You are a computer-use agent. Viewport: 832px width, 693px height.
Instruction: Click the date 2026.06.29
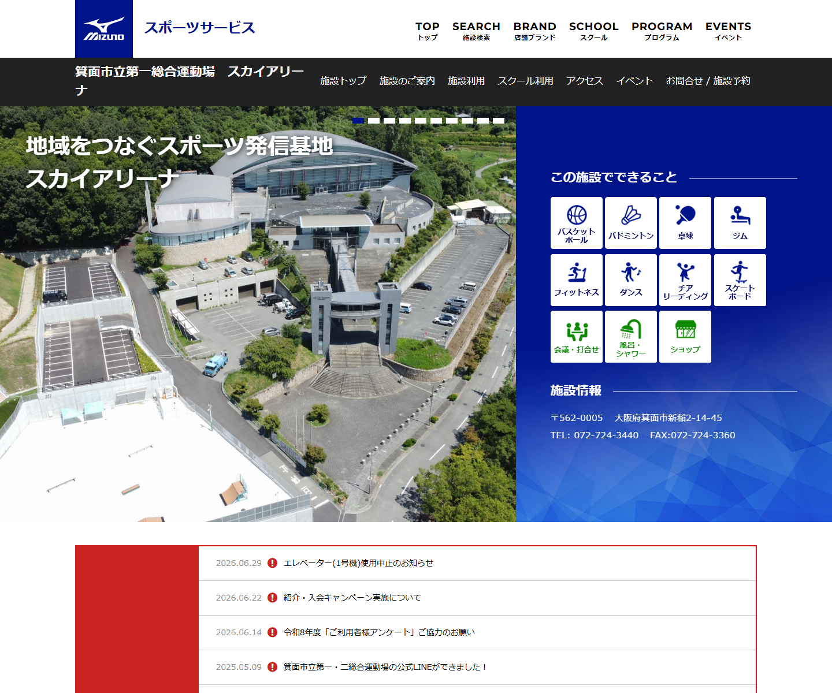click(239, 563)
